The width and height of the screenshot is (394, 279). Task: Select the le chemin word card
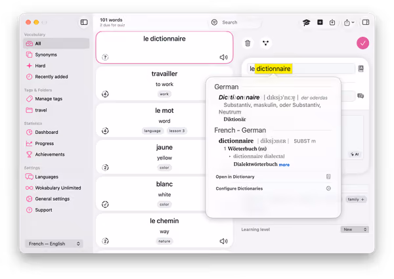(164, 230)
